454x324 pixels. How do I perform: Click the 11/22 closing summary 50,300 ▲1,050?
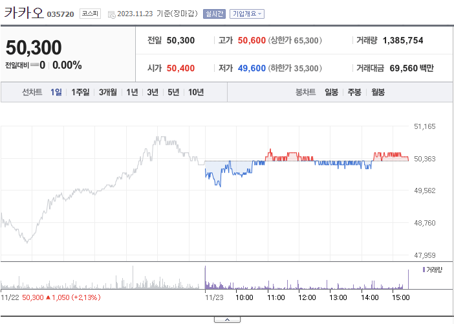pos(61,297)
